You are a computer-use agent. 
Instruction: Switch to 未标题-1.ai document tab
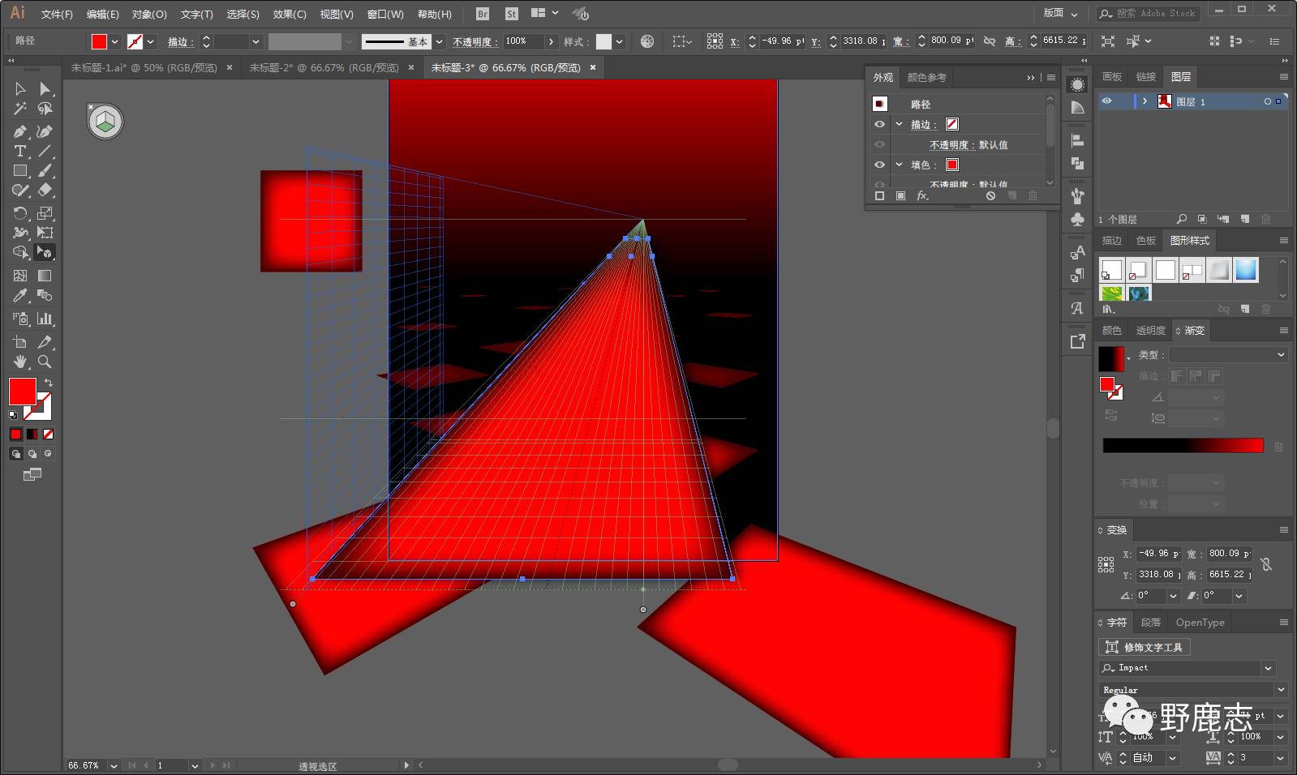click(x=144, y=68)
